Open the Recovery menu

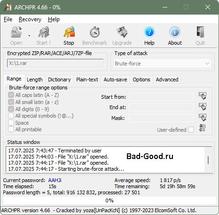tap(30, 19)
